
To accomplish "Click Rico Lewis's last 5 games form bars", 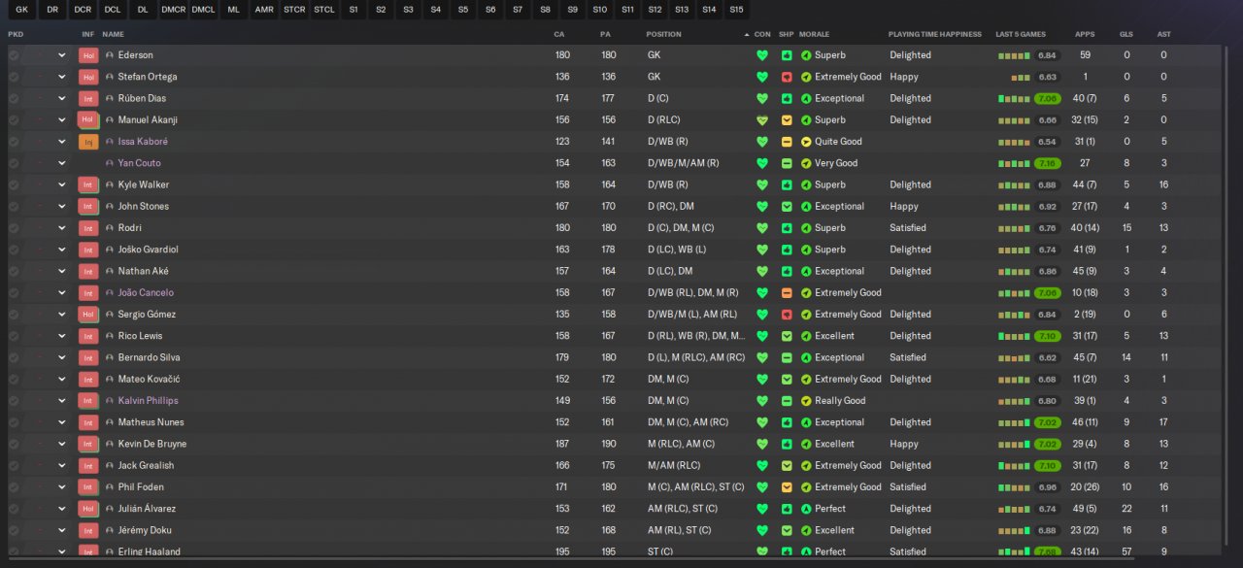I will pos(1015,336).
